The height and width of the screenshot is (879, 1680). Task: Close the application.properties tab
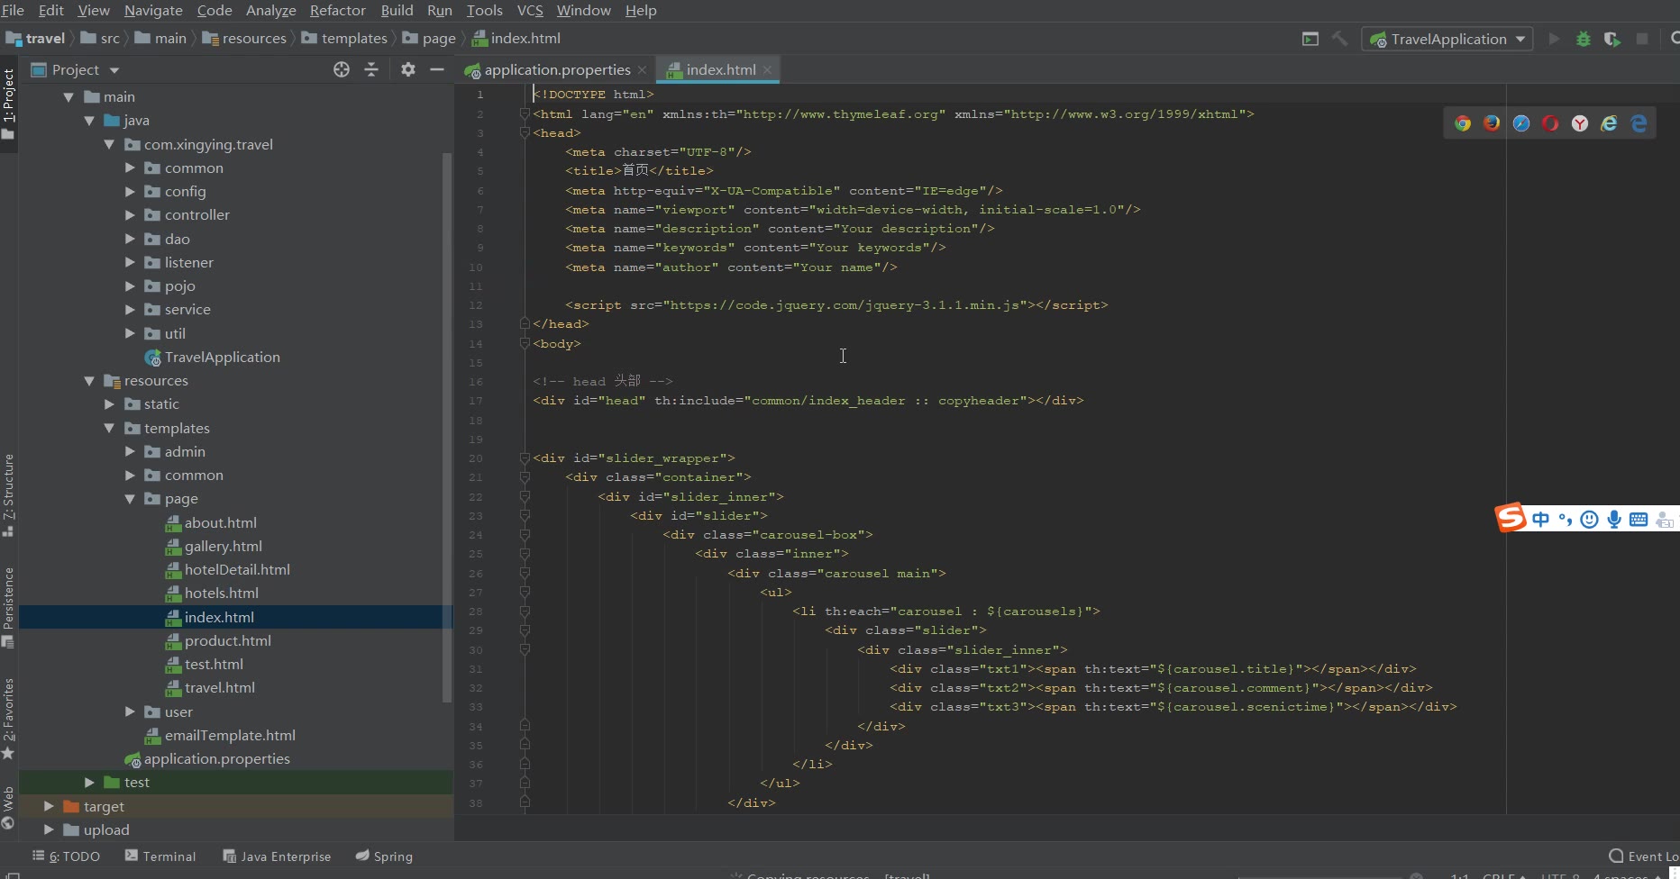(642, 69)
